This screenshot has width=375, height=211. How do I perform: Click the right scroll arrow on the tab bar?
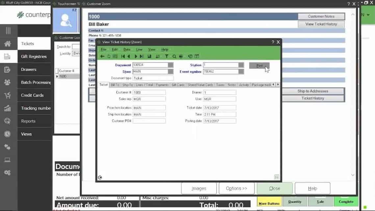278,84
